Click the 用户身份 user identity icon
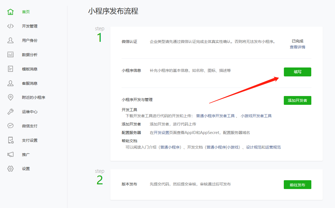The image size is (335, 208). coord(10,40)
